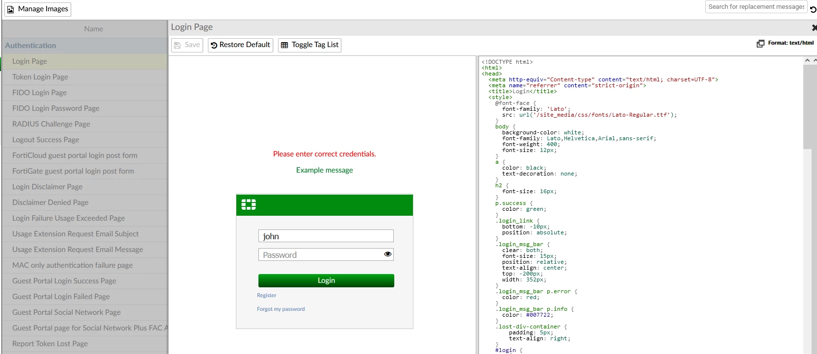Click the pop-out icon beside Format: text/html
This screenshot has width=817, height=354.
click(761, 44)
